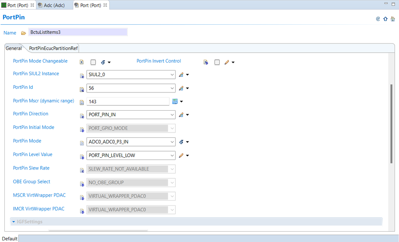Click the vertical scrollbar of the form

click(391, 124)
